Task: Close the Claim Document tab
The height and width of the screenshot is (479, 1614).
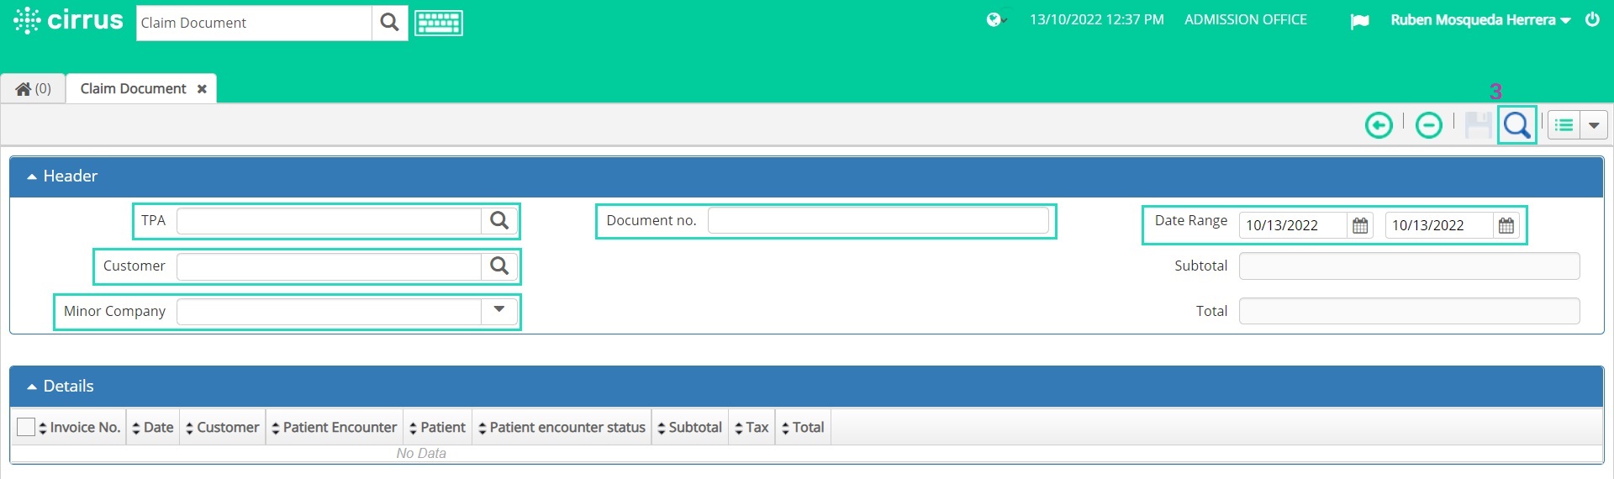Action: 202,88
